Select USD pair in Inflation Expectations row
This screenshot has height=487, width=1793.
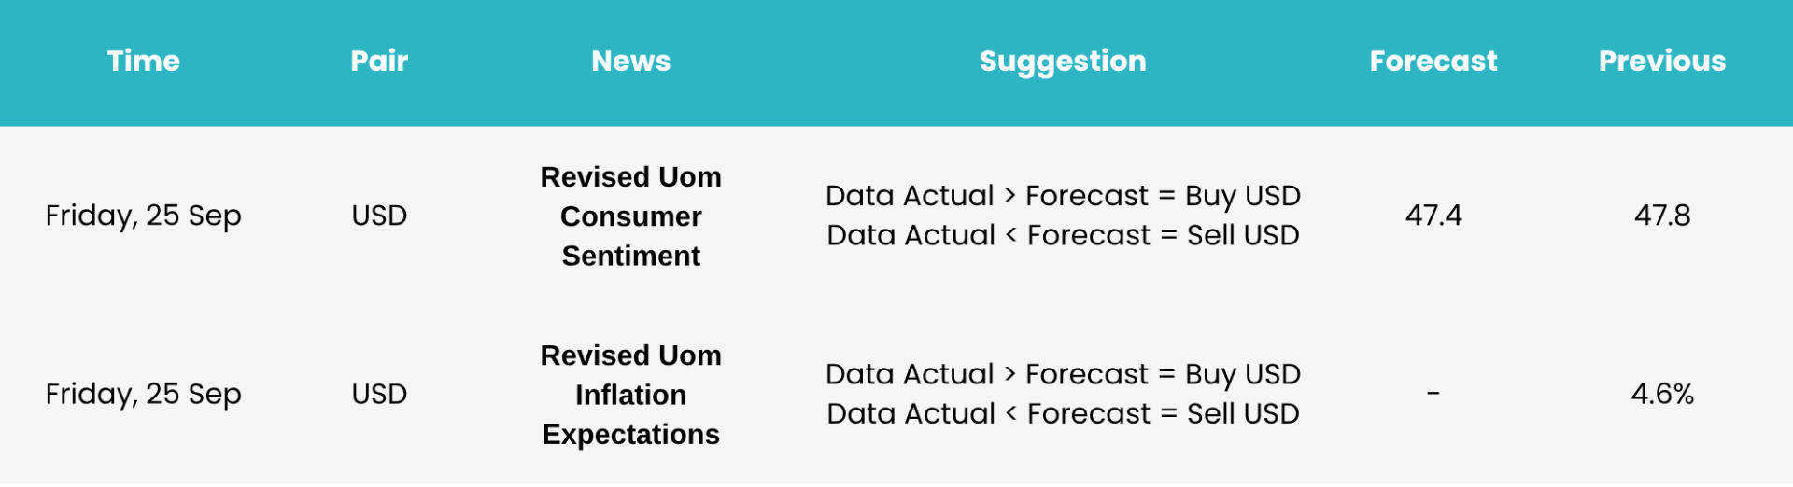379,394
